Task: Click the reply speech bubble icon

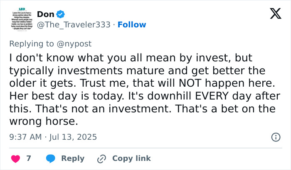Action: 51,158
